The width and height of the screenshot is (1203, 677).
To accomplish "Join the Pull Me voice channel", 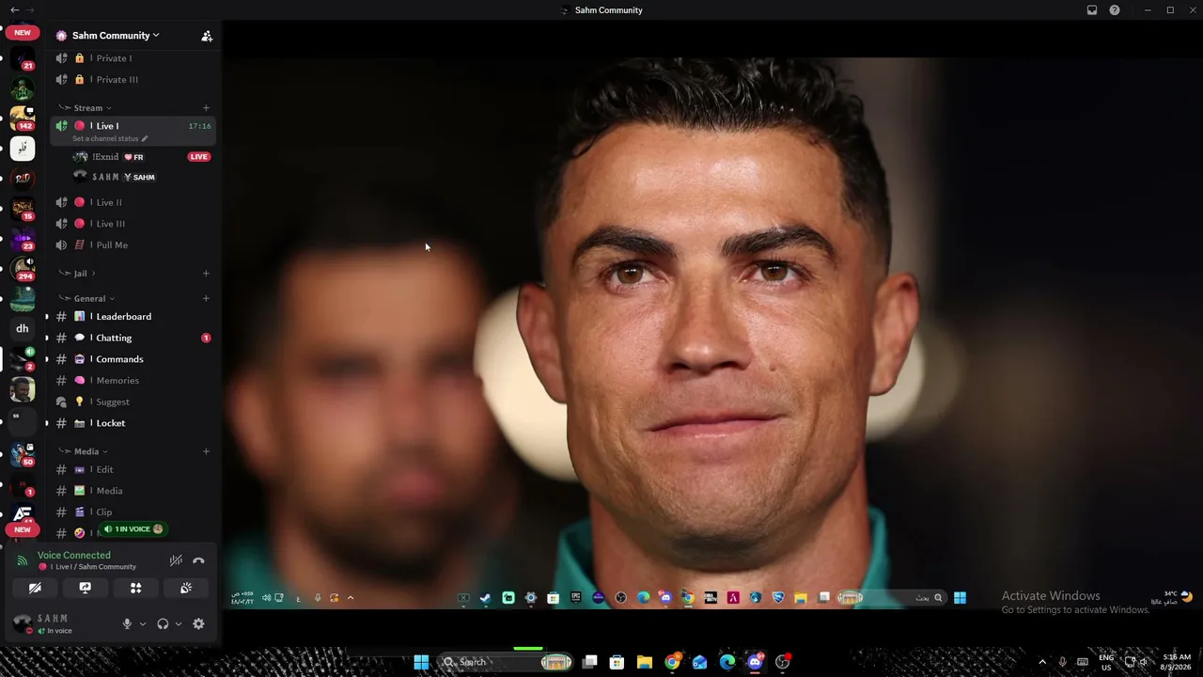I will [133, 245].
